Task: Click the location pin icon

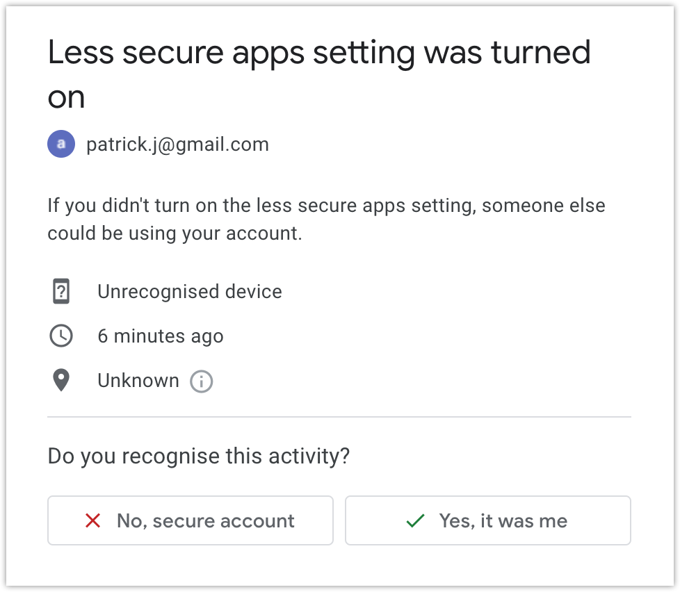Action: pyautogui.click(x=61, y=381)
